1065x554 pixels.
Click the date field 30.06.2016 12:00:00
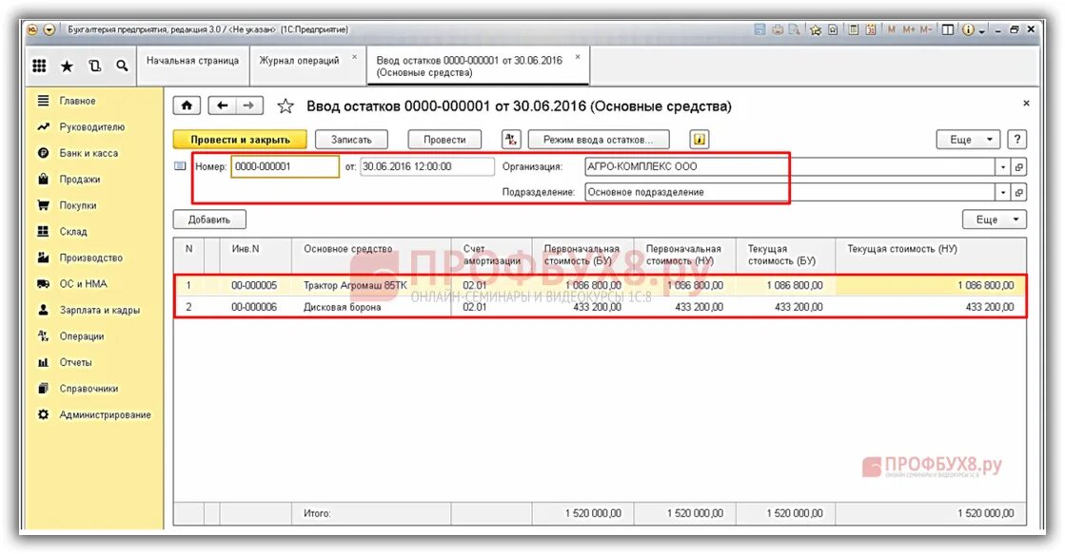point(427,167)
